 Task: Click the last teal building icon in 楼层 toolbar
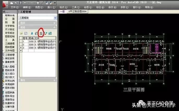50,33
